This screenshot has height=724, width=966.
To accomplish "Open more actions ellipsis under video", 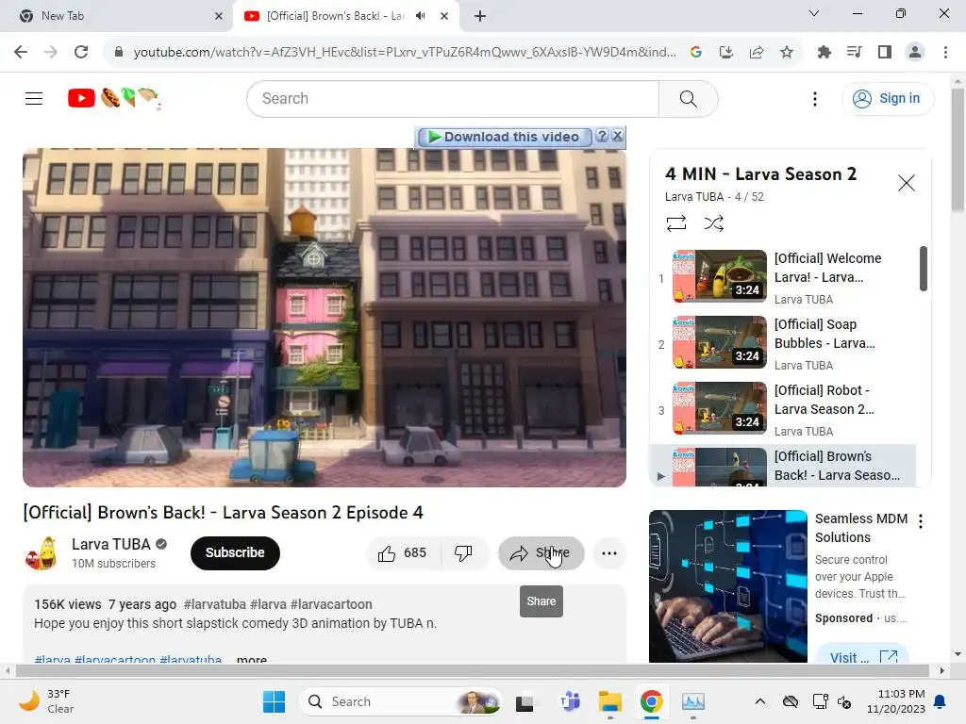I will [x=608, y=552].
